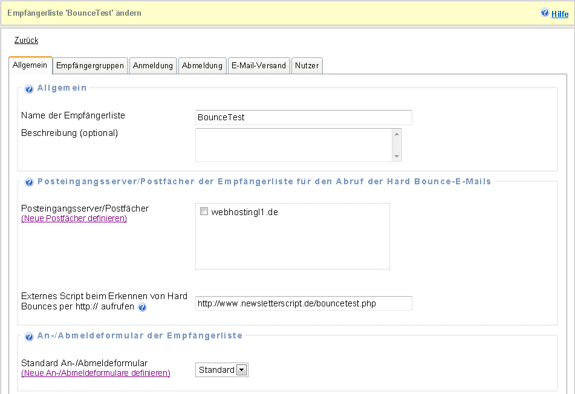Viewport: 575px width, 394px height.
Task: Open the Anmeldung tab
Action: click(x=153, y=65)
